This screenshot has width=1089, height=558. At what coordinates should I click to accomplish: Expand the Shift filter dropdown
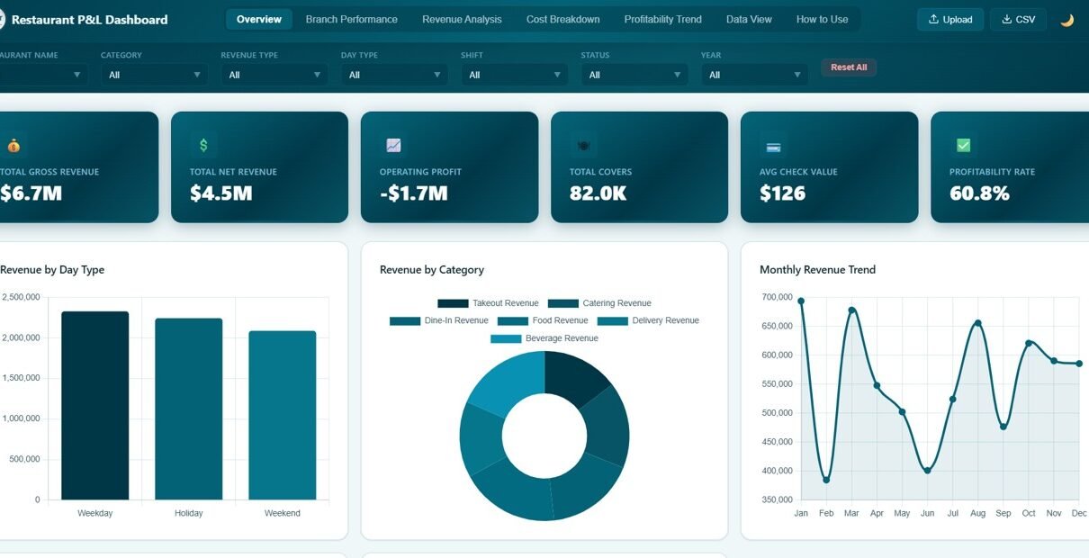[513, 75]
